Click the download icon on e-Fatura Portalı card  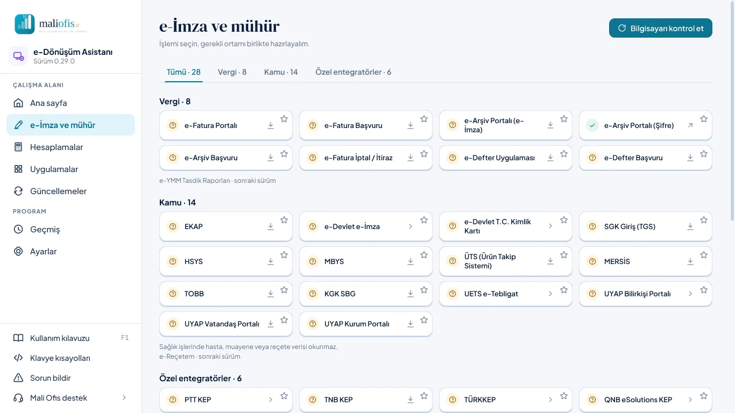(x=271, y=125)
